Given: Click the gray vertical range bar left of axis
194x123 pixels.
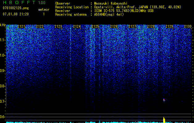Looking at the screenshot, I should pyautogui.click(x=6, y=95).
